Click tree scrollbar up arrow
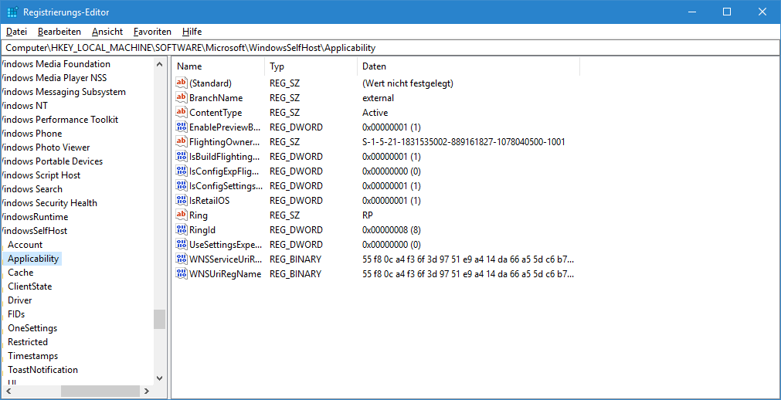This screenshot has height=400, width=781. 159,64
